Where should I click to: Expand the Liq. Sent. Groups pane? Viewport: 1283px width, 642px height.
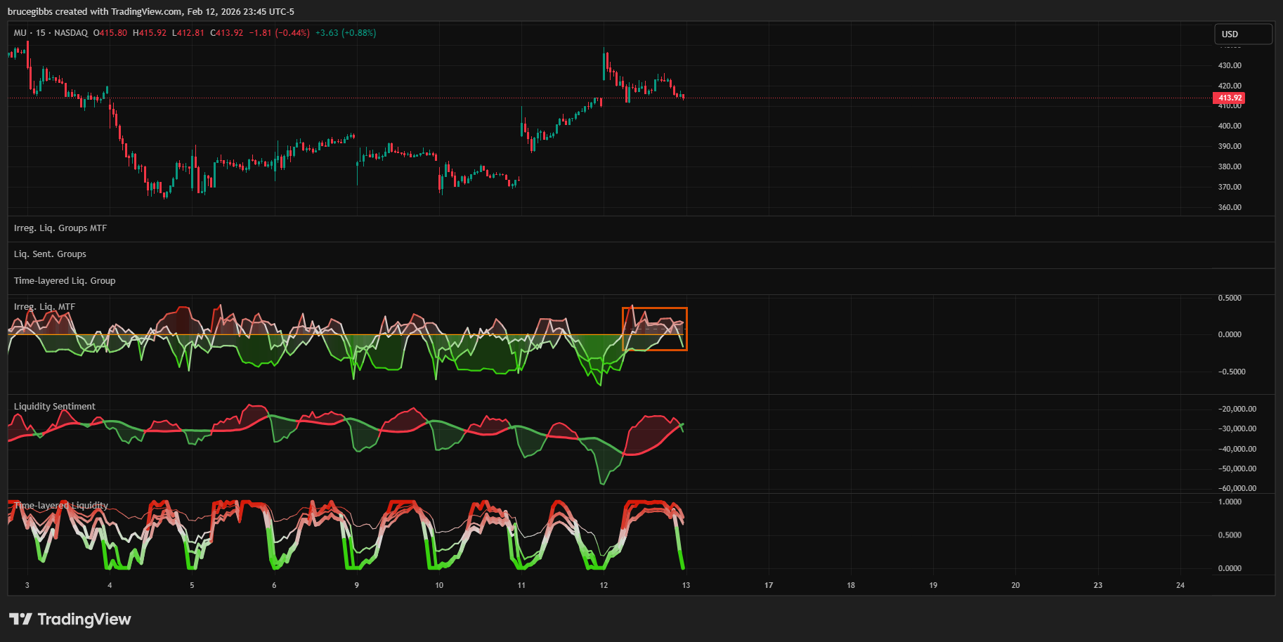coord(50,254)
